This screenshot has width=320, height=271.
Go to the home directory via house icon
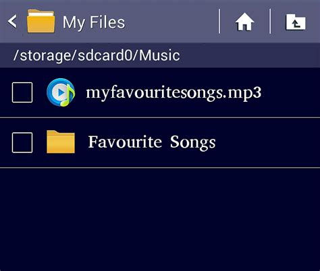[244, 22]
